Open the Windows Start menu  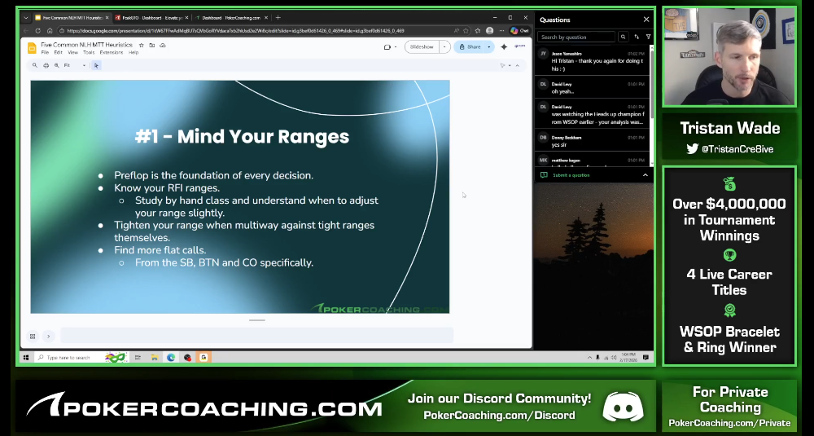[25, 358]
